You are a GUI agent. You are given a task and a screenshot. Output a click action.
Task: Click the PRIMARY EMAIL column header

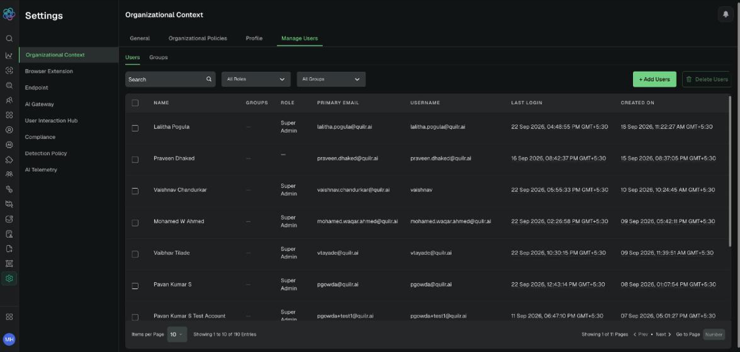(x=338, y=103)
